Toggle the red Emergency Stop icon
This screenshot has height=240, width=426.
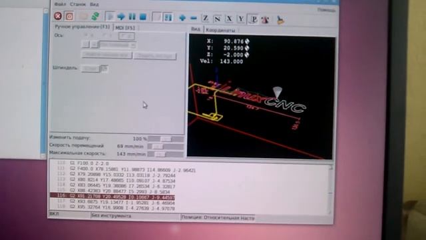click(58, 16)
